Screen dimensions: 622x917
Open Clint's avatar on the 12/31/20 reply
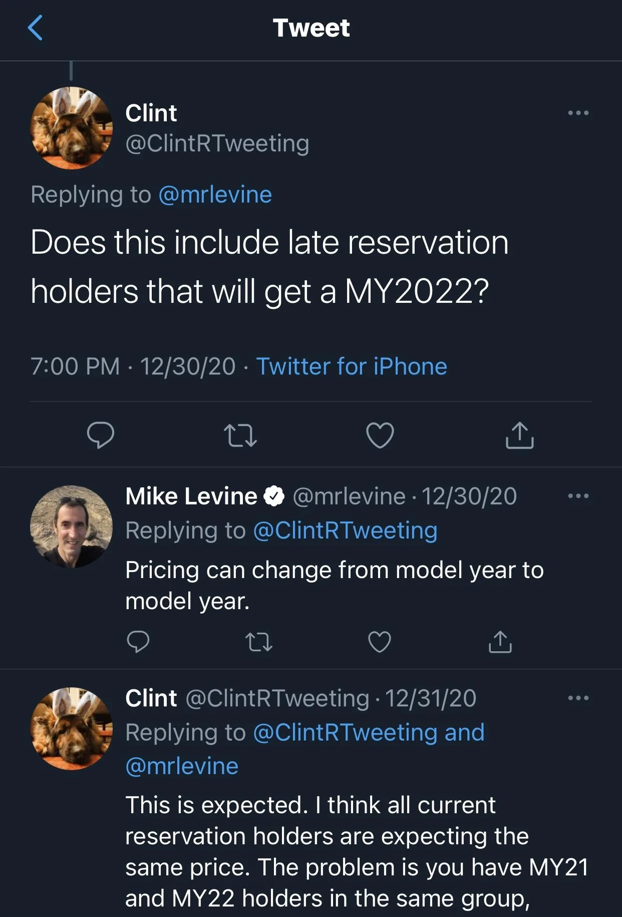[x=72, y=728]
